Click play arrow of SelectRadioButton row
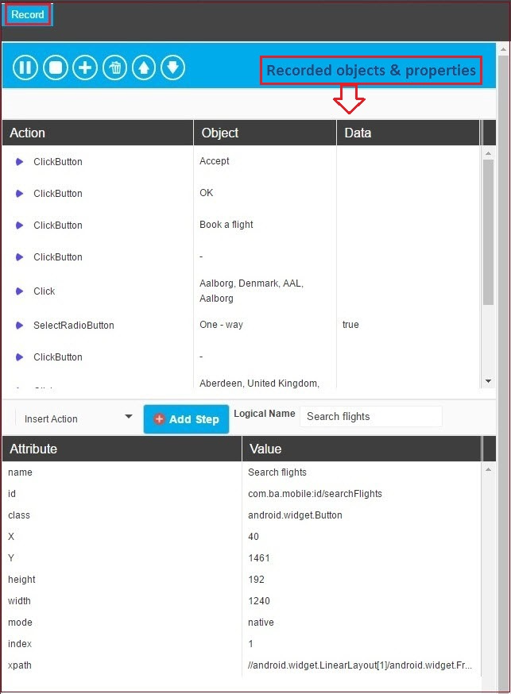 20,326
